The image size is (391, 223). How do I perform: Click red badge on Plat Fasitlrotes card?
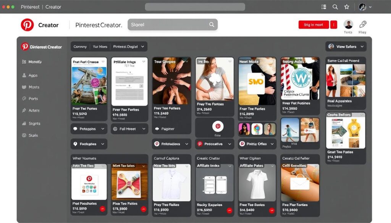click(102, 209)
